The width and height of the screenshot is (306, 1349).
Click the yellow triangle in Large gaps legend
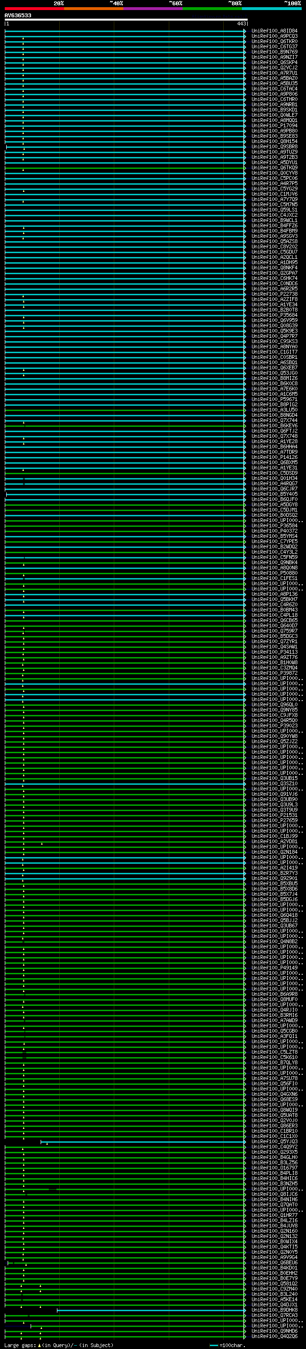tap(39, 1345)
